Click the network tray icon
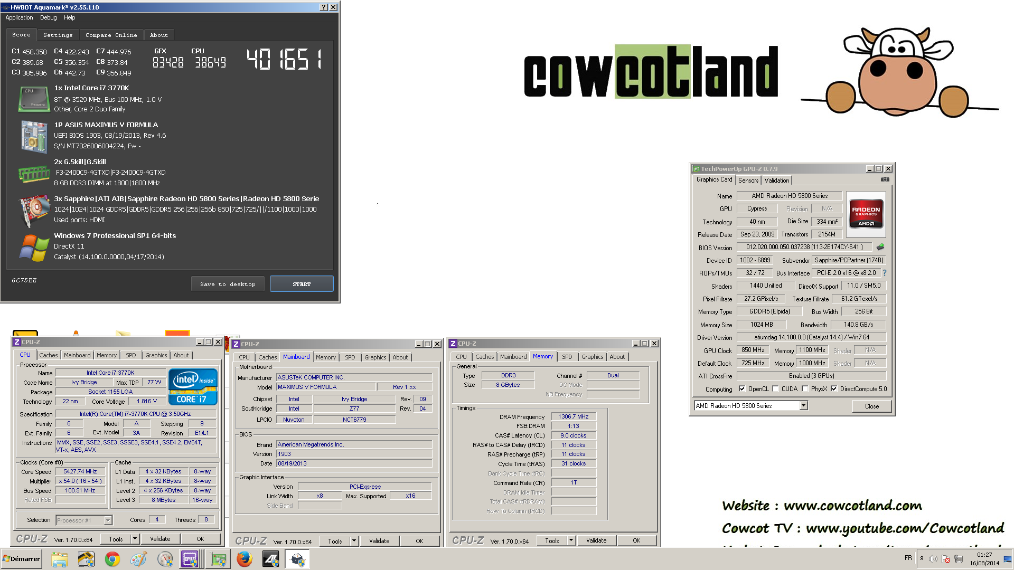This screenshot has width=1014, height=570. [959, 559]
